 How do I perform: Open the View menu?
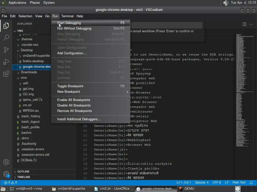pos(39,16)
